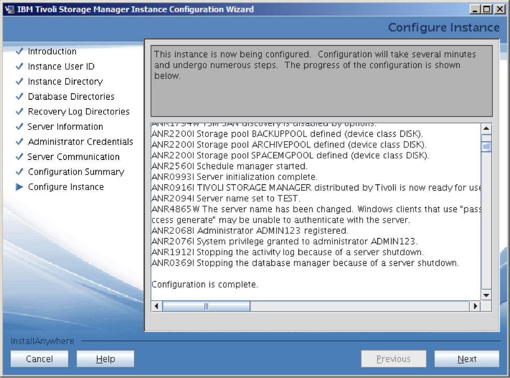Click the 'Schedule manager started' log line
Viewport: 510px width, 378px height.
coord(230,166)
